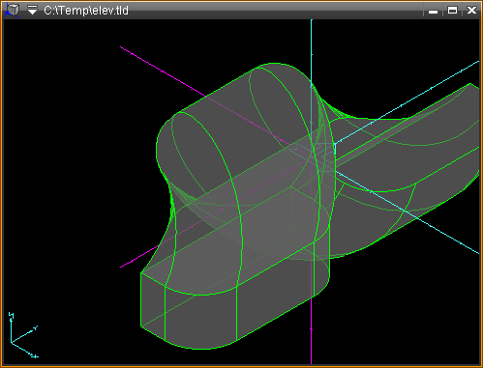
Task: Select the cyan vertical axis above the model
Action: tap(312, 50)
